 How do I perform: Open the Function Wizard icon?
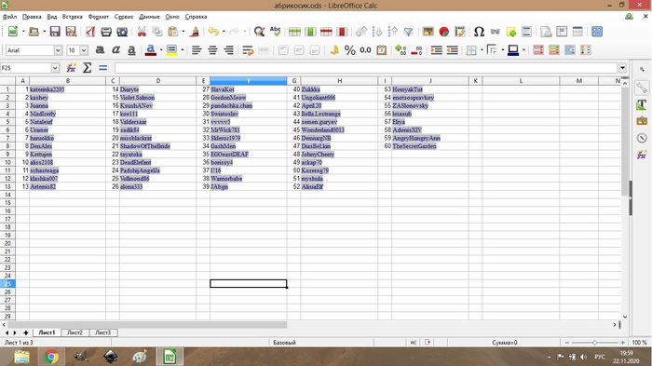tap(71, 68)
